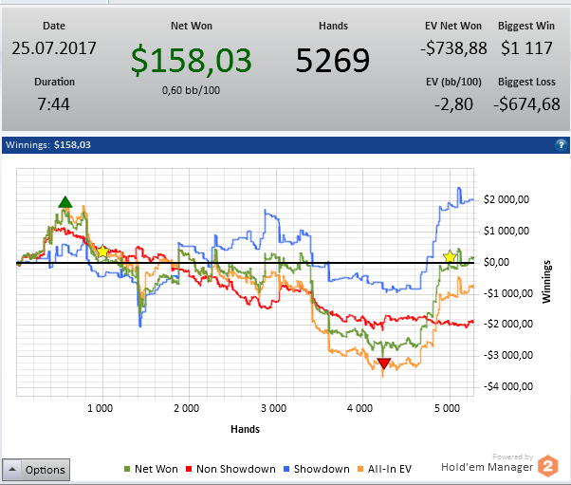Click the $0,00 y-axis label
This screenshot has height=485, width=571.
(496, 262)
